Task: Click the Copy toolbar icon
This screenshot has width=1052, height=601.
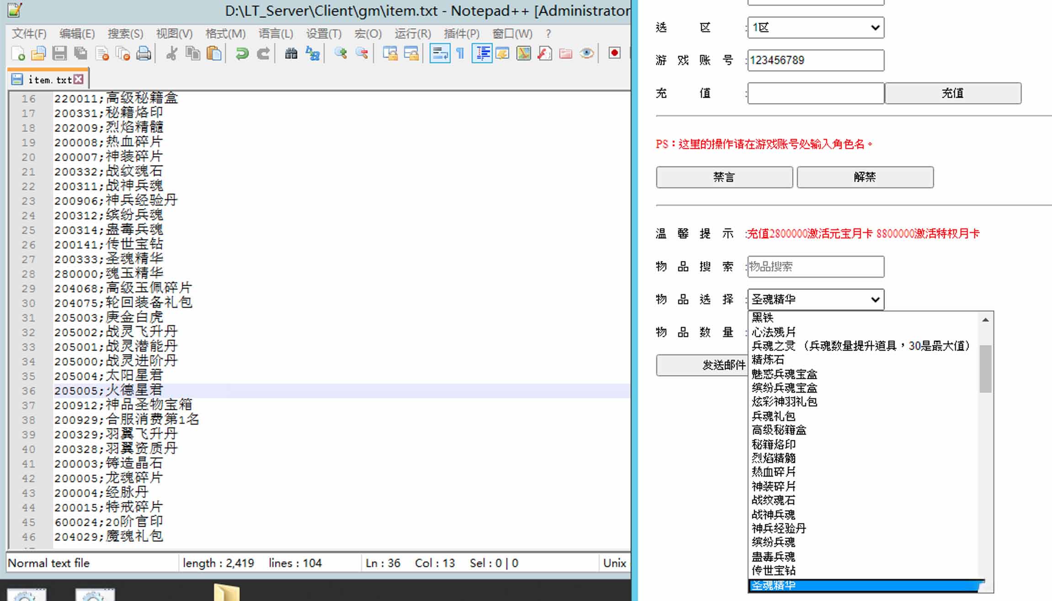Action: pos(193,53)
